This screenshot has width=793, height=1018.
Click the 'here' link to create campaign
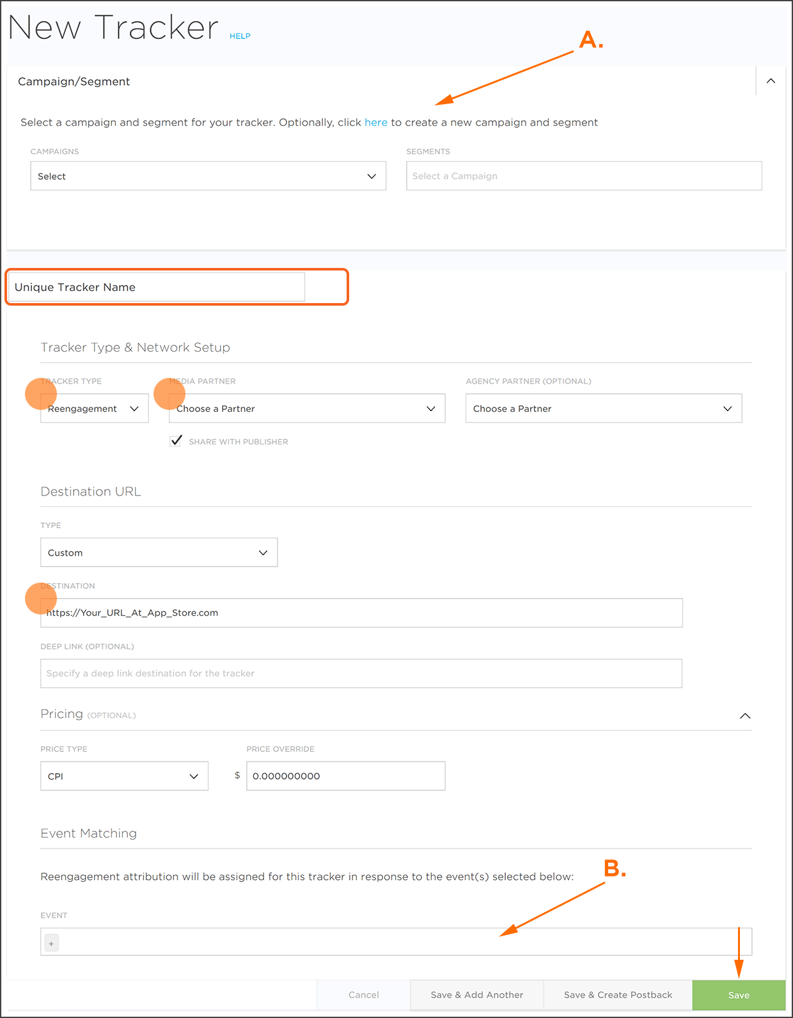(375, 122)
